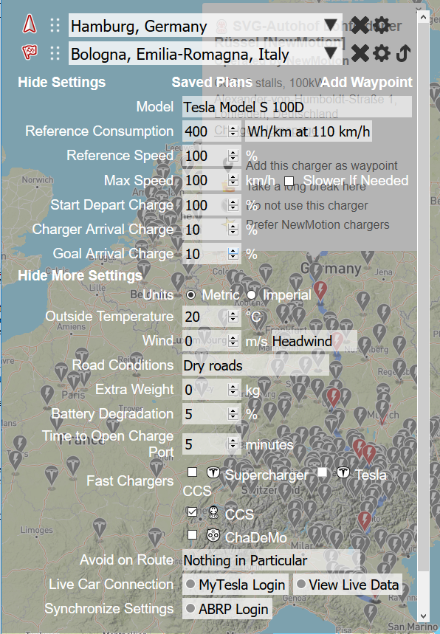Click the red destination flag icon
440x634 pixels.
[x=29, y=52]
